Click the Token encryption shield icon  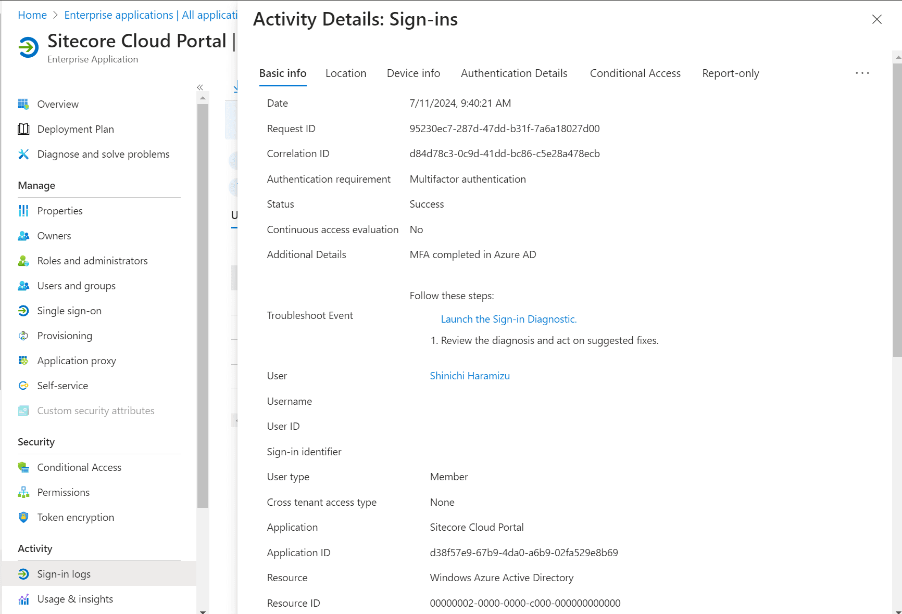23,517
